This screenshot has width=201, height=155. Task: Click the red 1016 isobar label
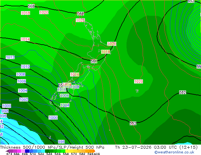pyautogui.click(x=75, y=74)
